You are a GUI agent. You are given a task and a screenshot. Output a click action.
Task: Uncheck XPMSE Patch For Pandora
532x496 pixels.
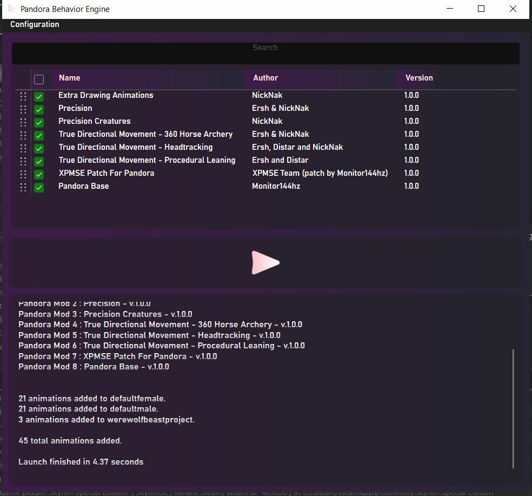[x=39, y=175]
